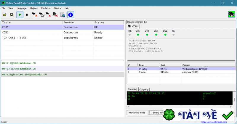Click the create new device icon
This screenshot has width=237, height=124.
[x=35, y=15]
